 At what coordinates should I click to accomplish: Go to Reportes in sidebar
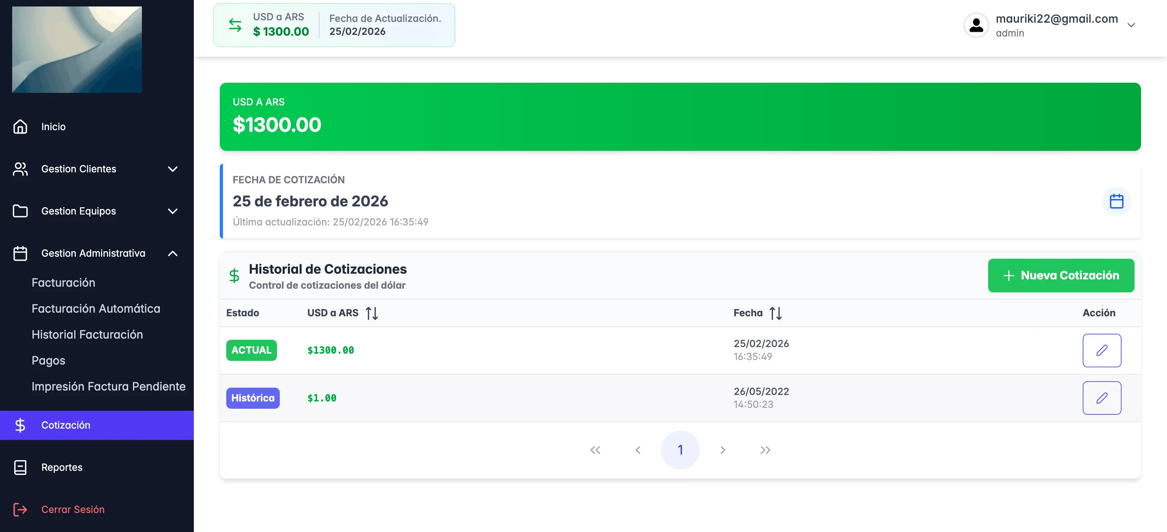[x=62, y=467]
